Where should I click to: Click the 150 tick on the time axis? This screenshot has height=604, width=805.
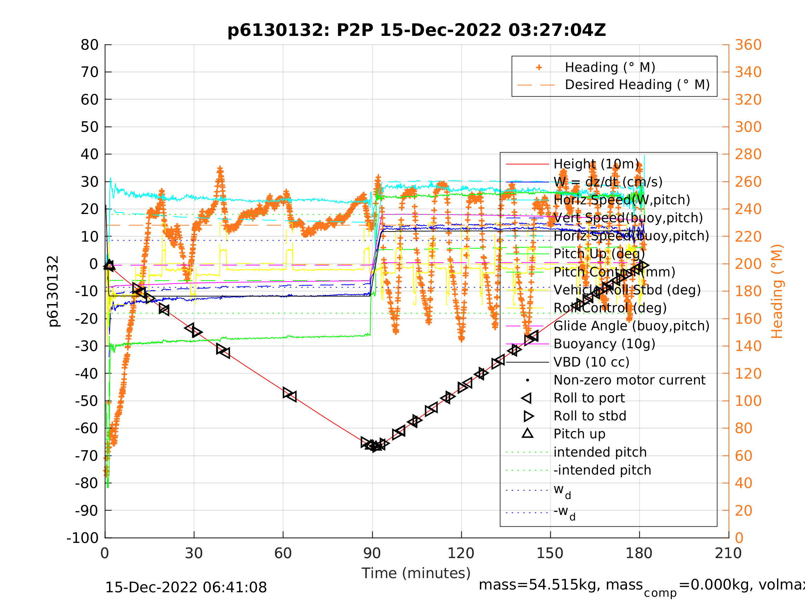point(550,554)
